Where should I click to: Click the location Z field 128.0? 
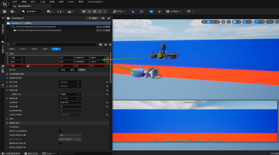pos(97,58)
